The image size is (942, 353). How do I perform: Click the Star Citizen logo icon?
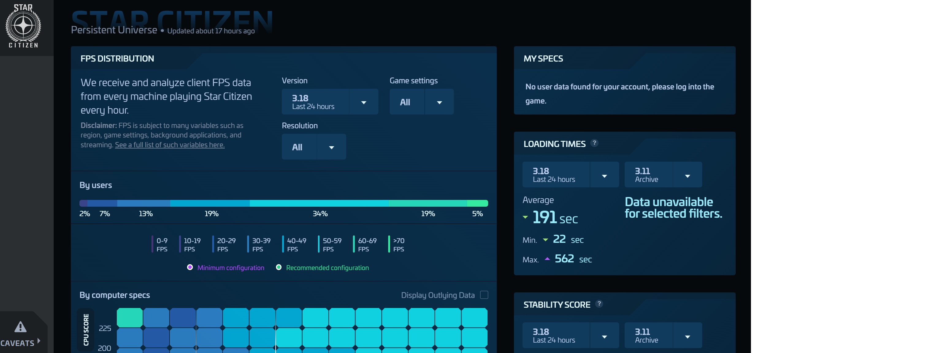pos(23,25)
